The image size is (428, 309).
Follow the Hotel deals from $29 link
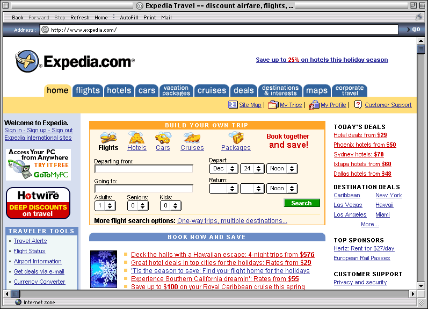360,135
